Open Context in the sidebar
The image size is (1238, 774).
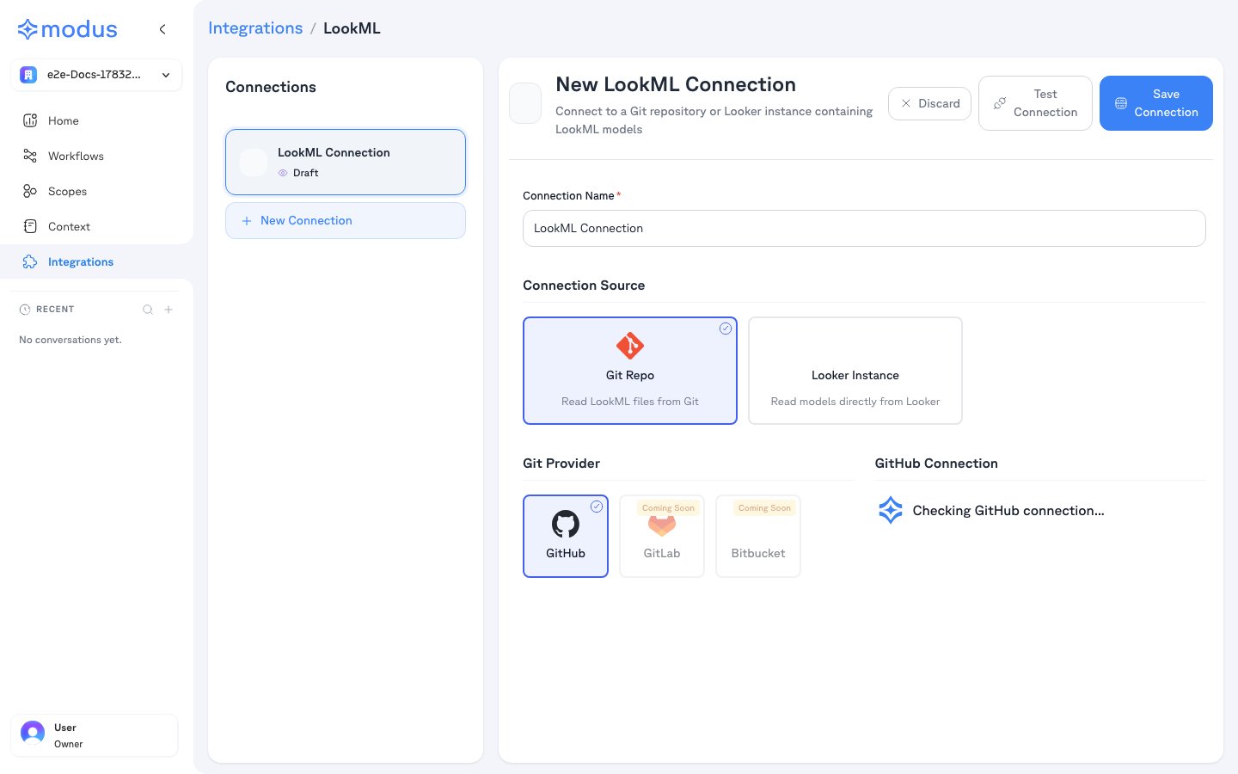tap(96, 226)
